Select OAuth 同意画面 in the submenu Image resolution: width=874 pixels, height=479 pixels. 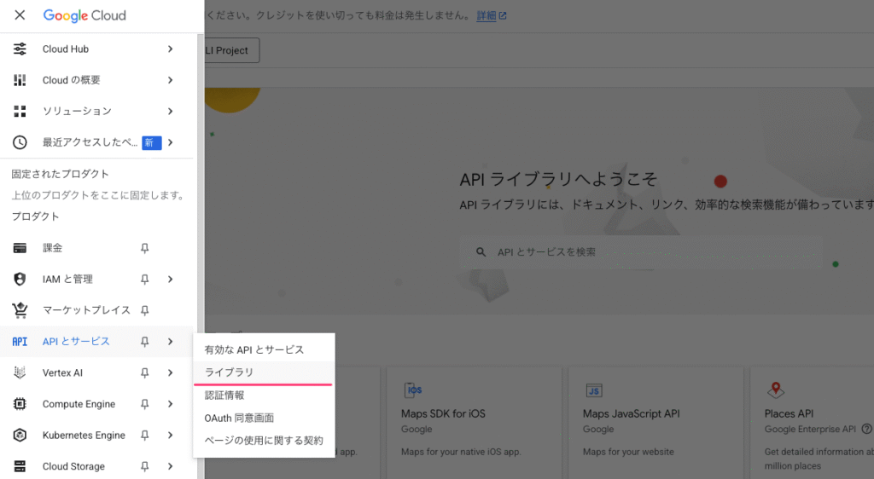coord(265,418)
